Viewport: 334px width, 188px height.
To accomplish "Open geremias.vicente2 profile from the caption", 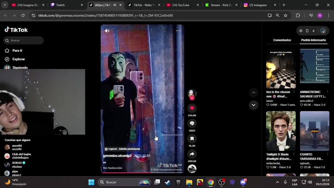I will click(x=117, y=156).
